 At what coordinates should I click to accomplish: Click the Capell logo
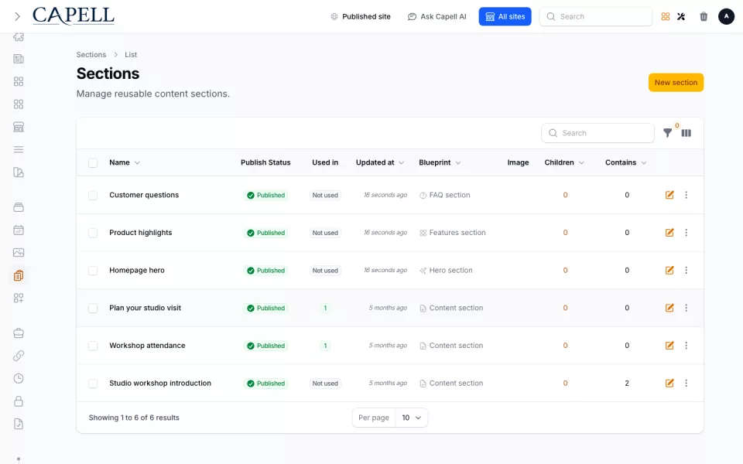coord(74,15)
